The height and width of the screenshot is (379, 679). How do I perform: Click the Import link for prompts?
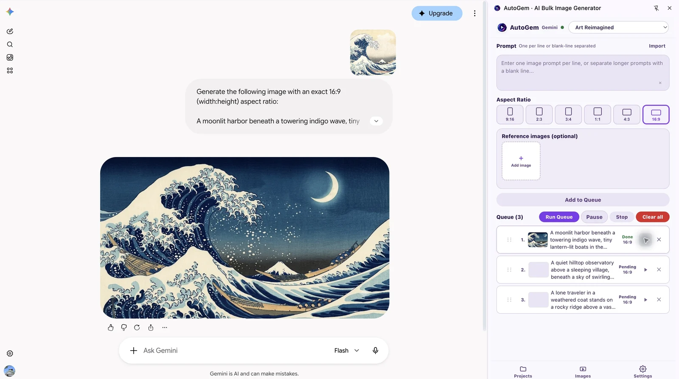coord(657,46)
